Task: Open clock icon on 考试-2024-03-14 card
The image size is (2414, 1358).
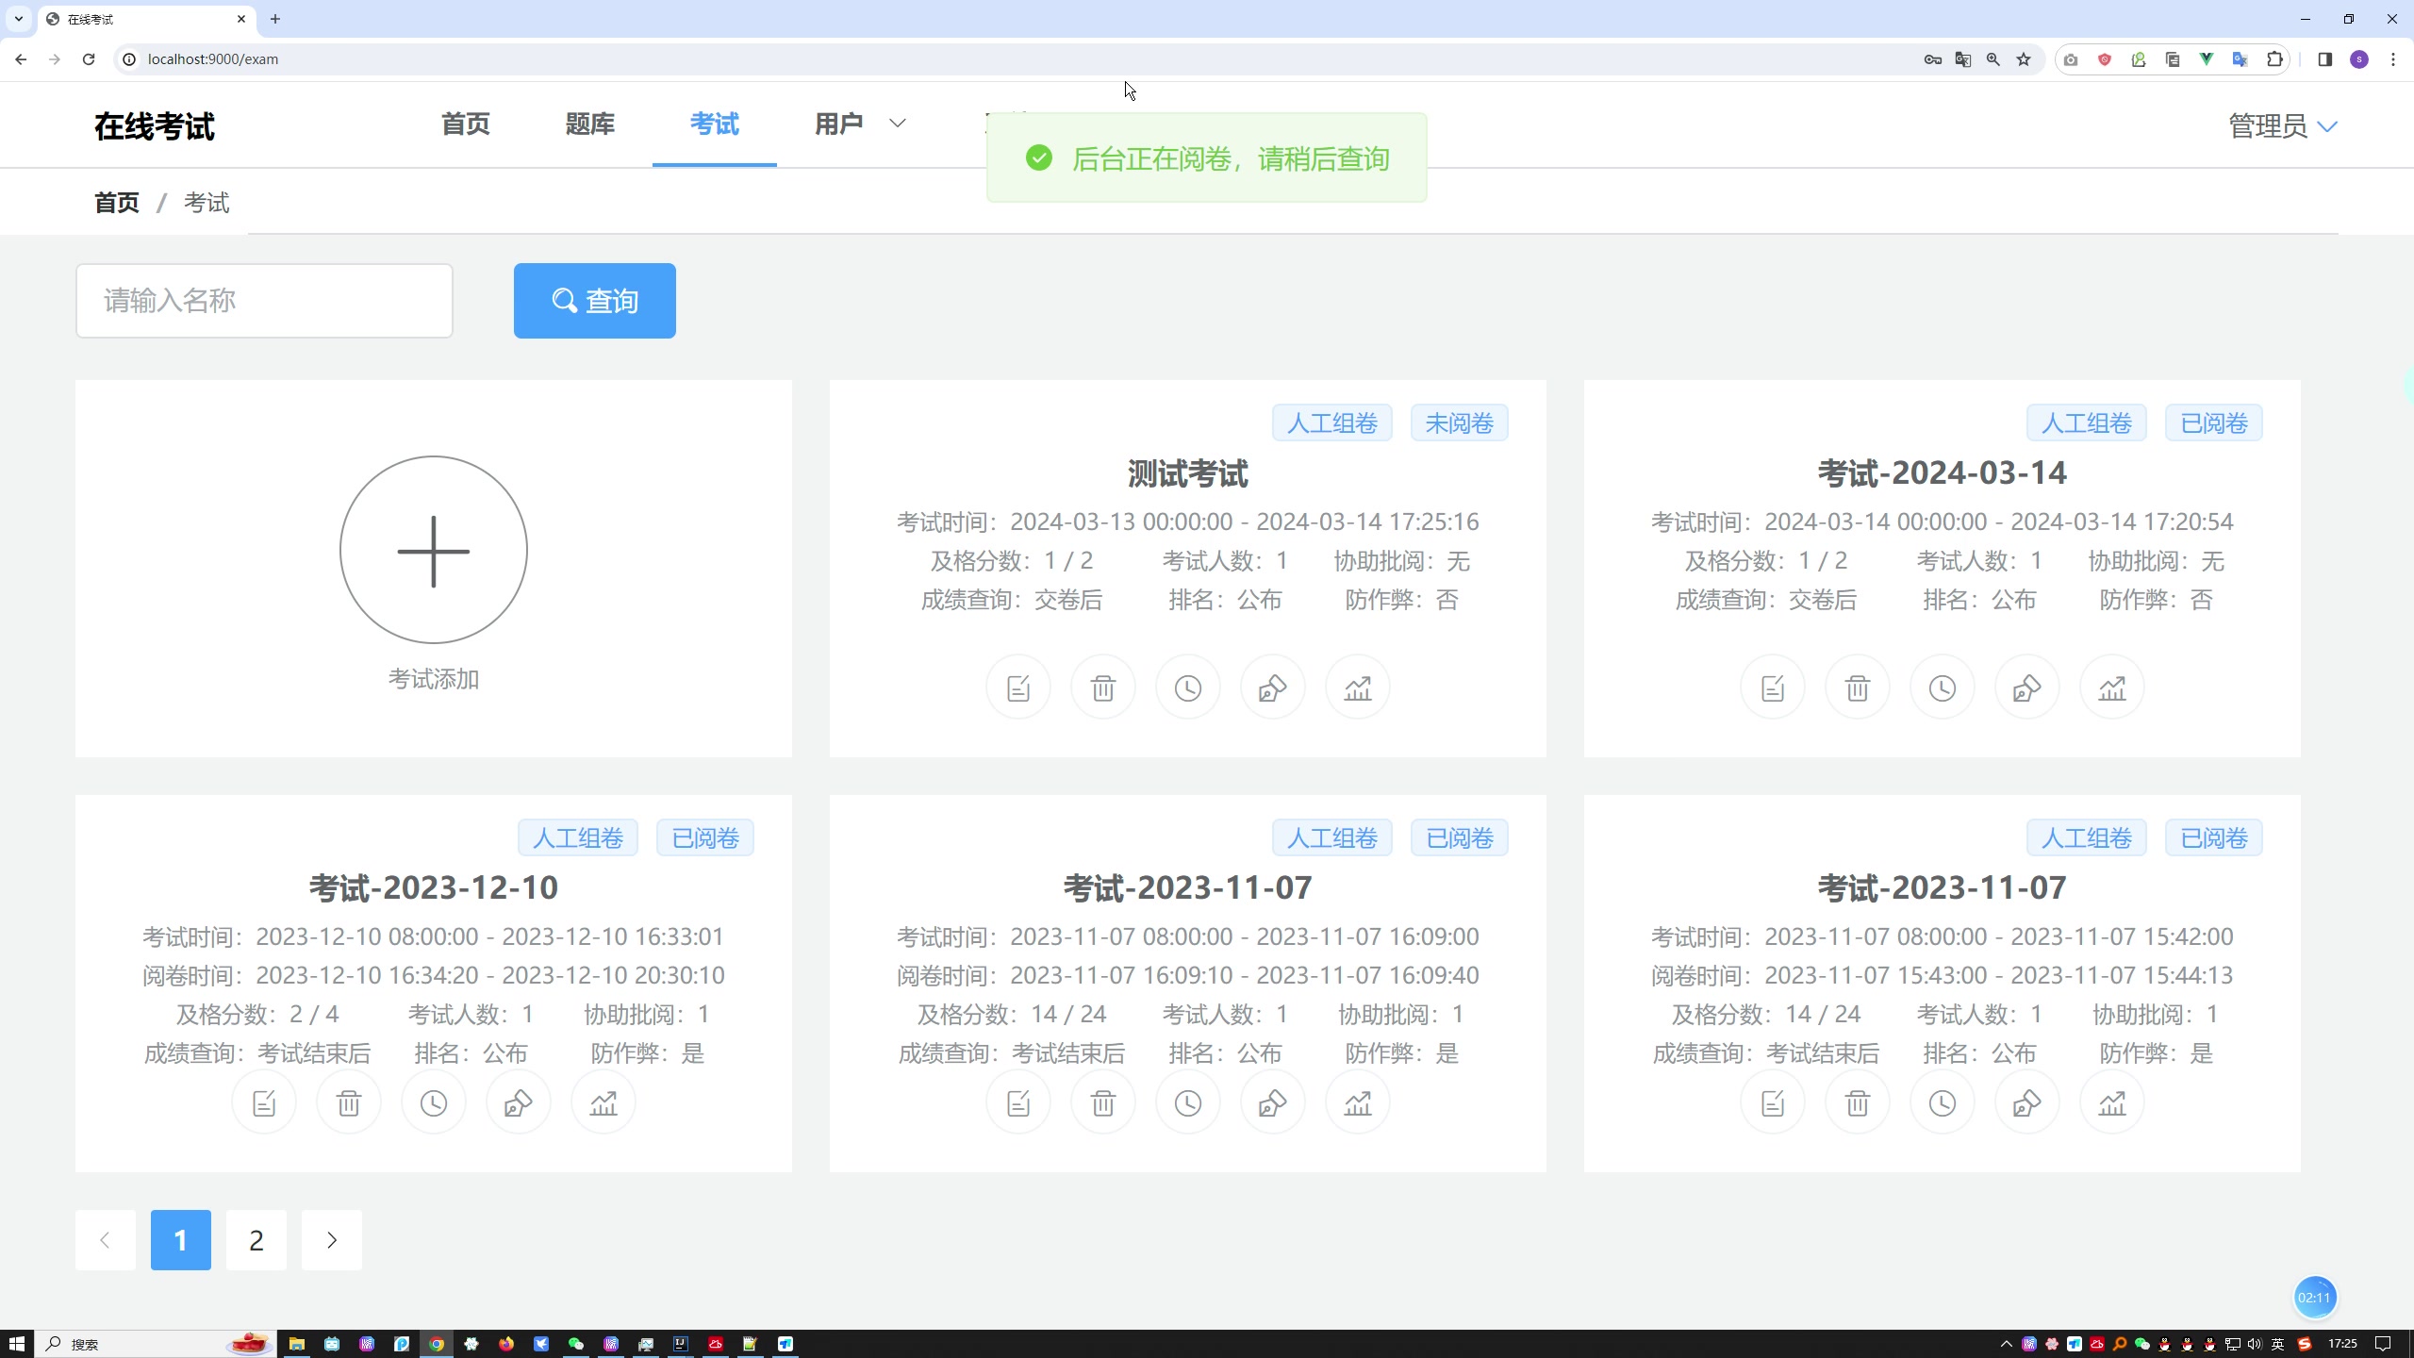Action: (x=1943, y=687)
